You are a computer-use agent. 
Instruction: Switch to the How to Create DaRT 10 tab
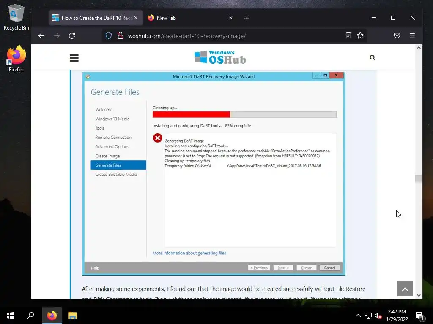[x=96, y=18]
